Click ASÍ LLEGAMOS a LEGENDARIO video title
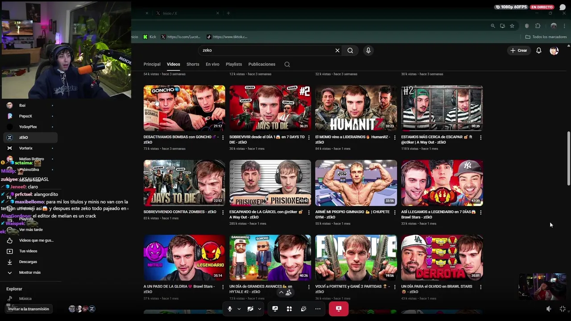This screenshot has height=321, width=571. click(439, 214)
